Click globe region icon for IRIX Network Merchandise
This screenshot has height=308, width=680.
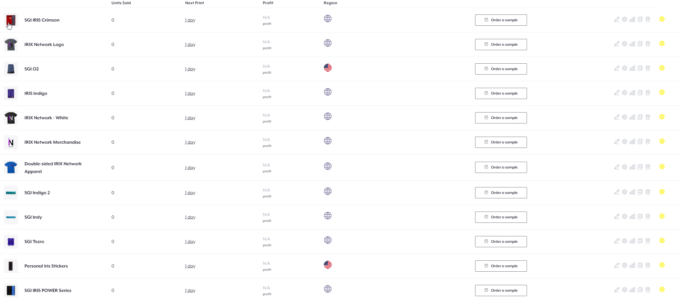328,141
